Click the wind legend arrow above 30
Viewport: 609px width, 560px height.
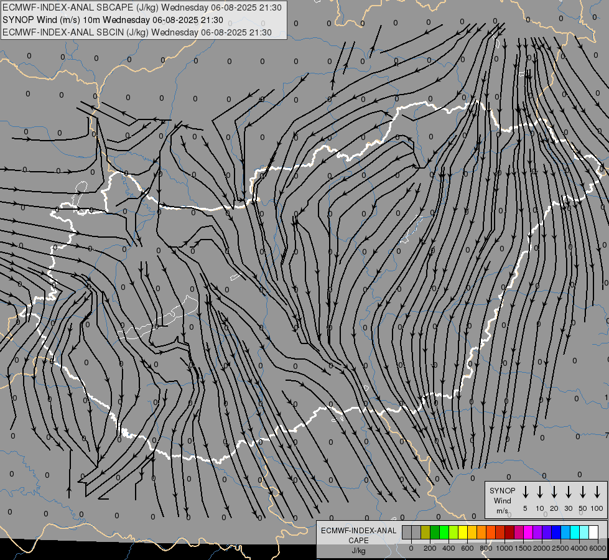click(568, 492)
